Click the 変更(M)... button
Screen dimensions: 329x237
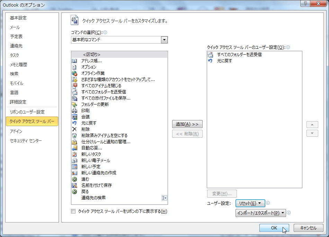[222, 194]
